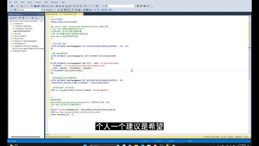Click the Windows Start button
Screen dimensions: 259x146
point(85,145)
